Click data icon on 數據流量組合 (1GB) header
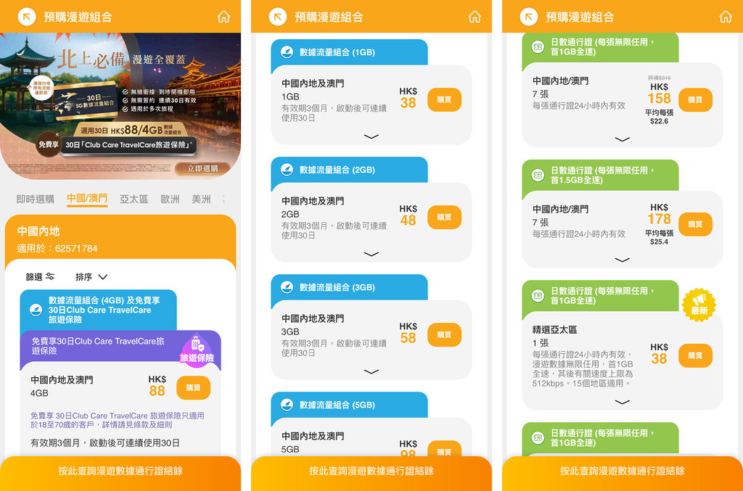Image resolution: width=743 pixels, height=491 pixels. click(x=287, y=52)
